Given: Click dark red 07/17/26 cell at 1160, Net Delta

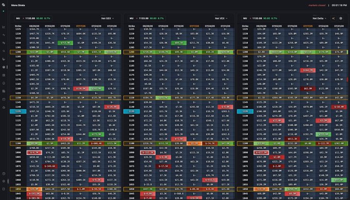Looking at the screenshot, I should click(x=308, y=89).
